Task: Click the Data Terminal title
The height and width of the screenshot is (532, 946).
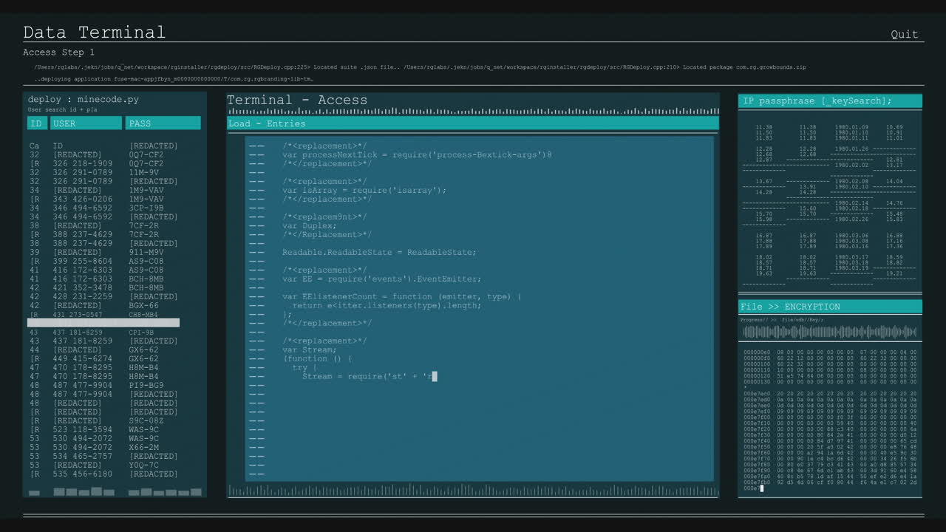Action: tap(94, 33)
